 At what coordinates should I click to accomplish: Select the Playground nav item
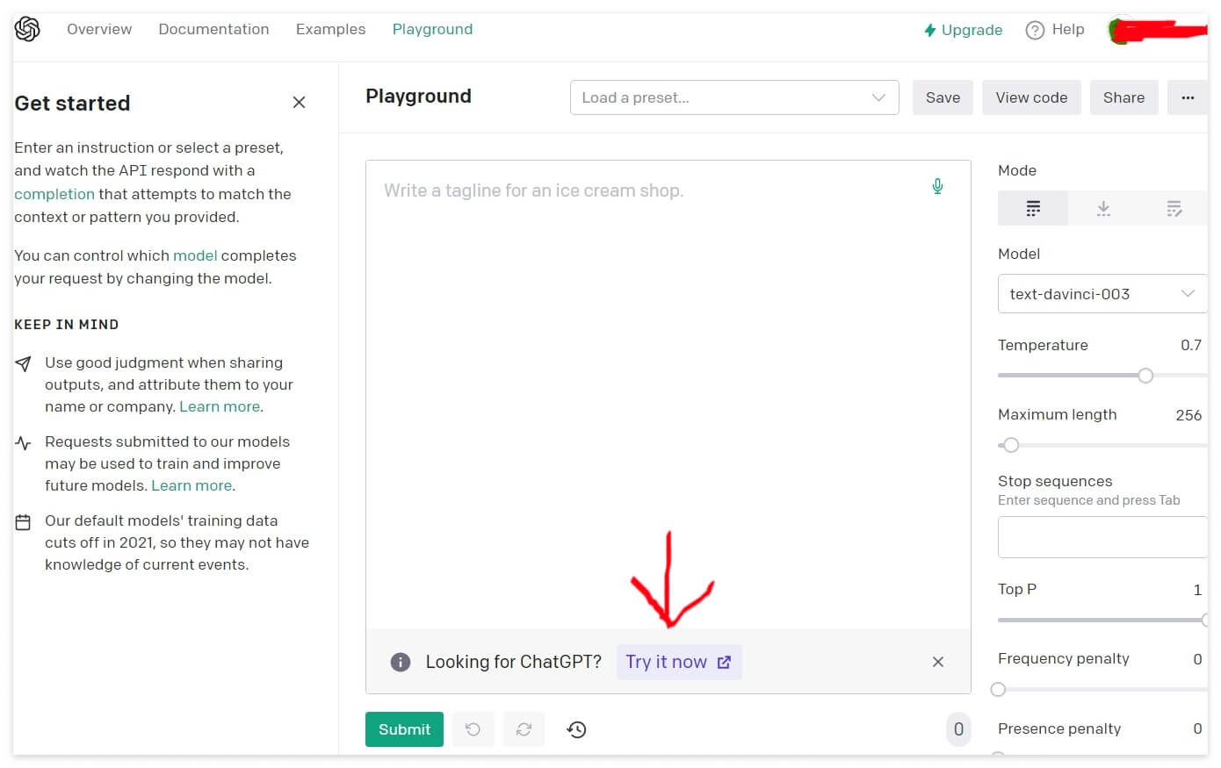coord(432,29)
